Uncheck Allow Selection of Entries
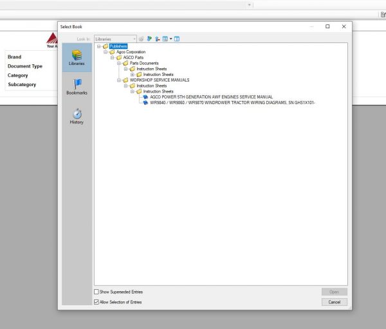 96,302
